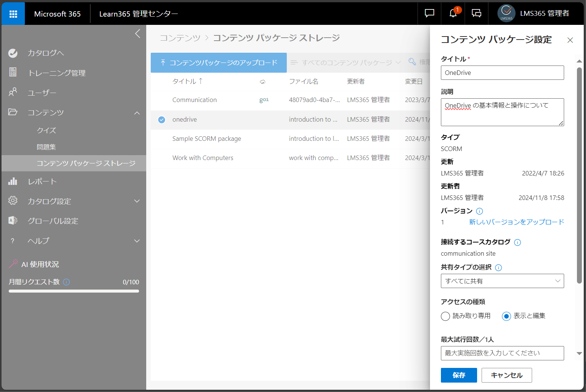Deselect the onedrive row checkmark
The image size is (586, 392).
[x=162, y=120]
